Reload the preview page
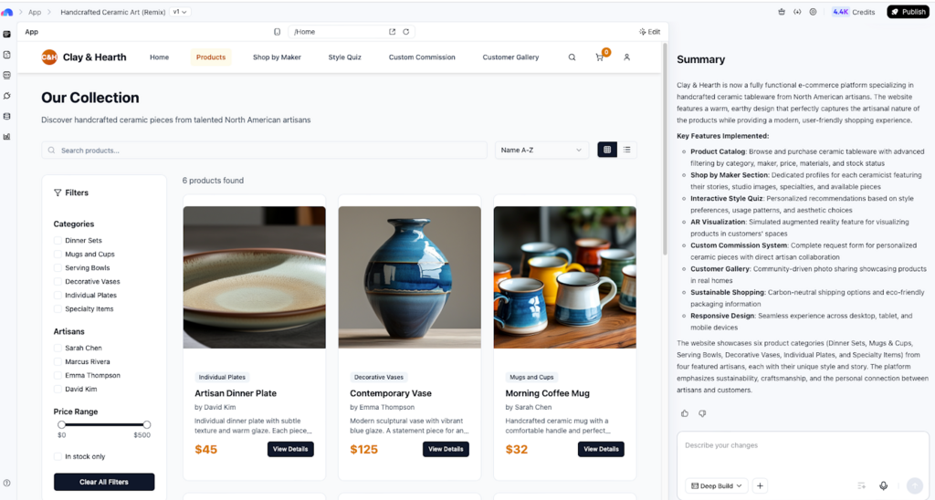 (406, 32)
